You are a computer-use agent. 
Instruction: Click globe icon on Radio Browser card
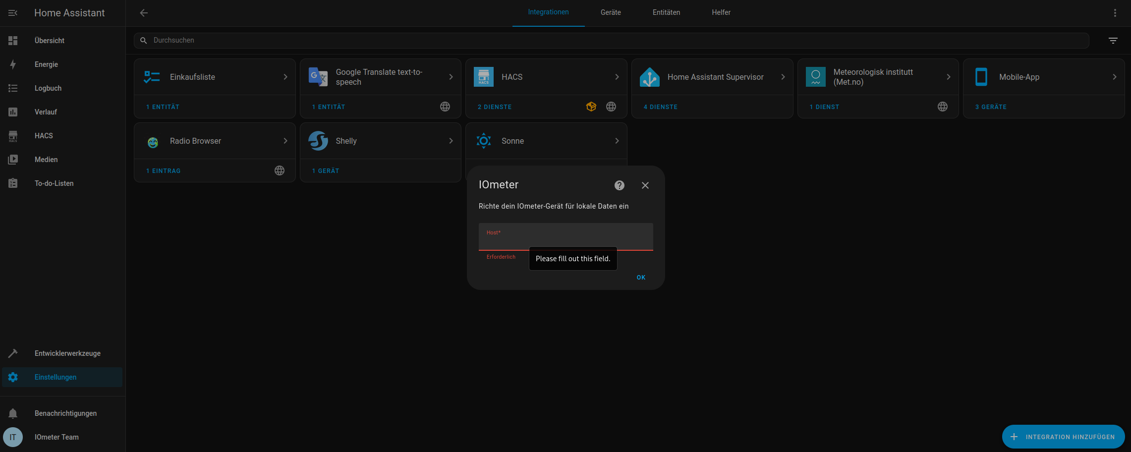280,170
